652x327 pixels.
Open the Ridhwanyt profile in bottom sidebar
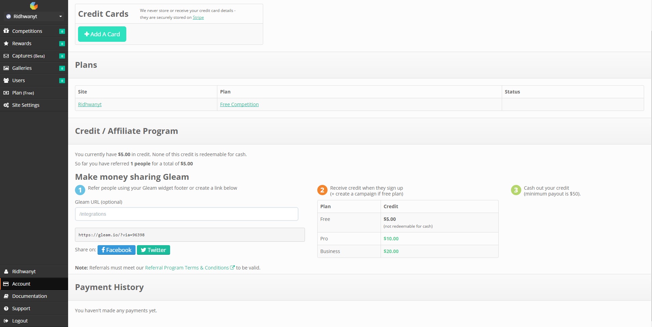[34, 272]
